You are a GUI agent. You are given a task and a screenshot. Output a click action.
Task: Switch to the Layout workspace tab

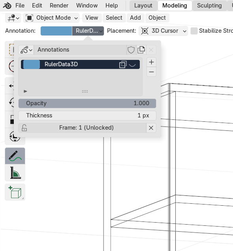(x=143, y=6)
